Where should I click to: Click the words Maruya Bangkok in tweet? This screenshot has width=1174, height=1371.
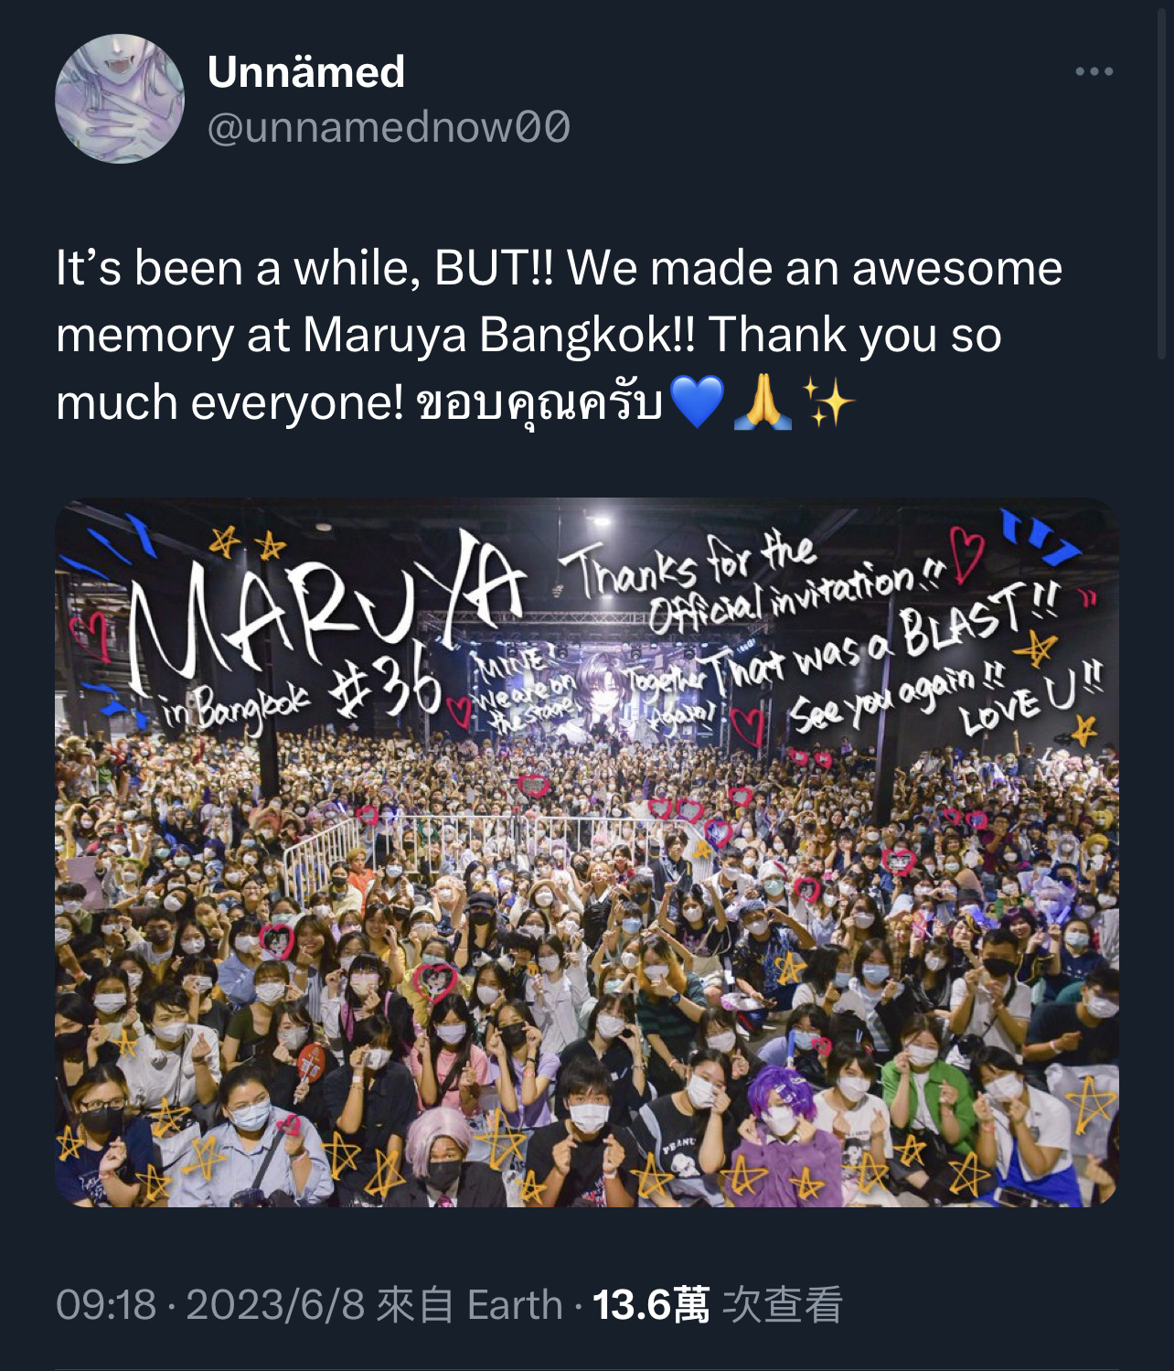486,335
